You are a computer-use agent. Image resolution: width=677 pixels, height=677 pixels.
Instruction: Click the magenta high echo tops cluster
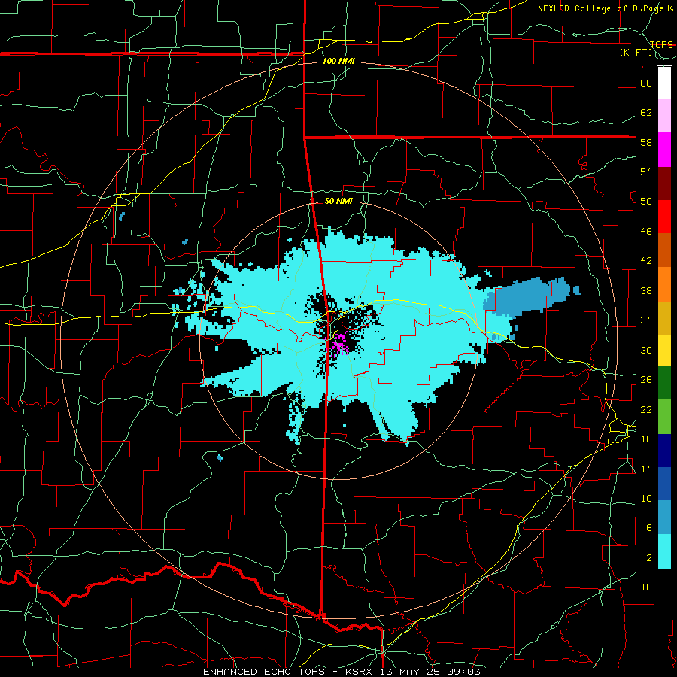pyautogui.click(x=339, y=344)
